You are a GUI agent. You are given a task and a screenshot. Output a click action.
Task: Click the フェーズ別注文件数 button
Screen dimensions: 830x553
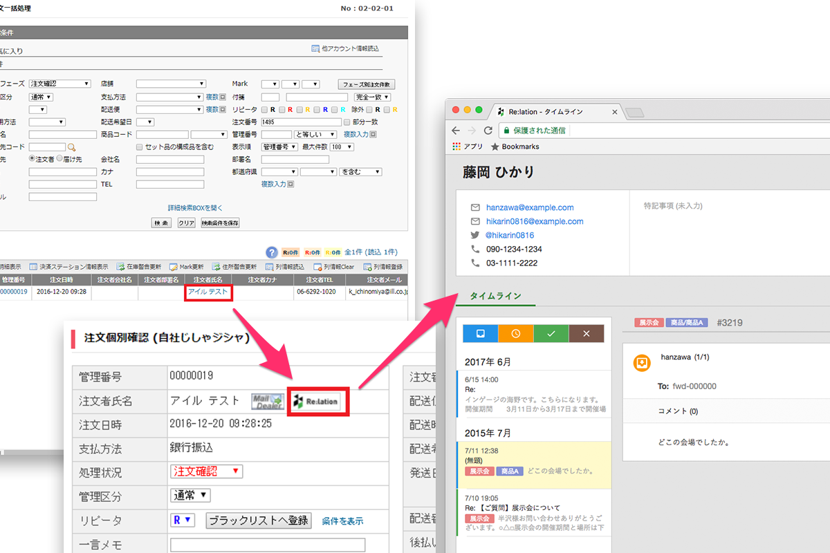(367, 84)
